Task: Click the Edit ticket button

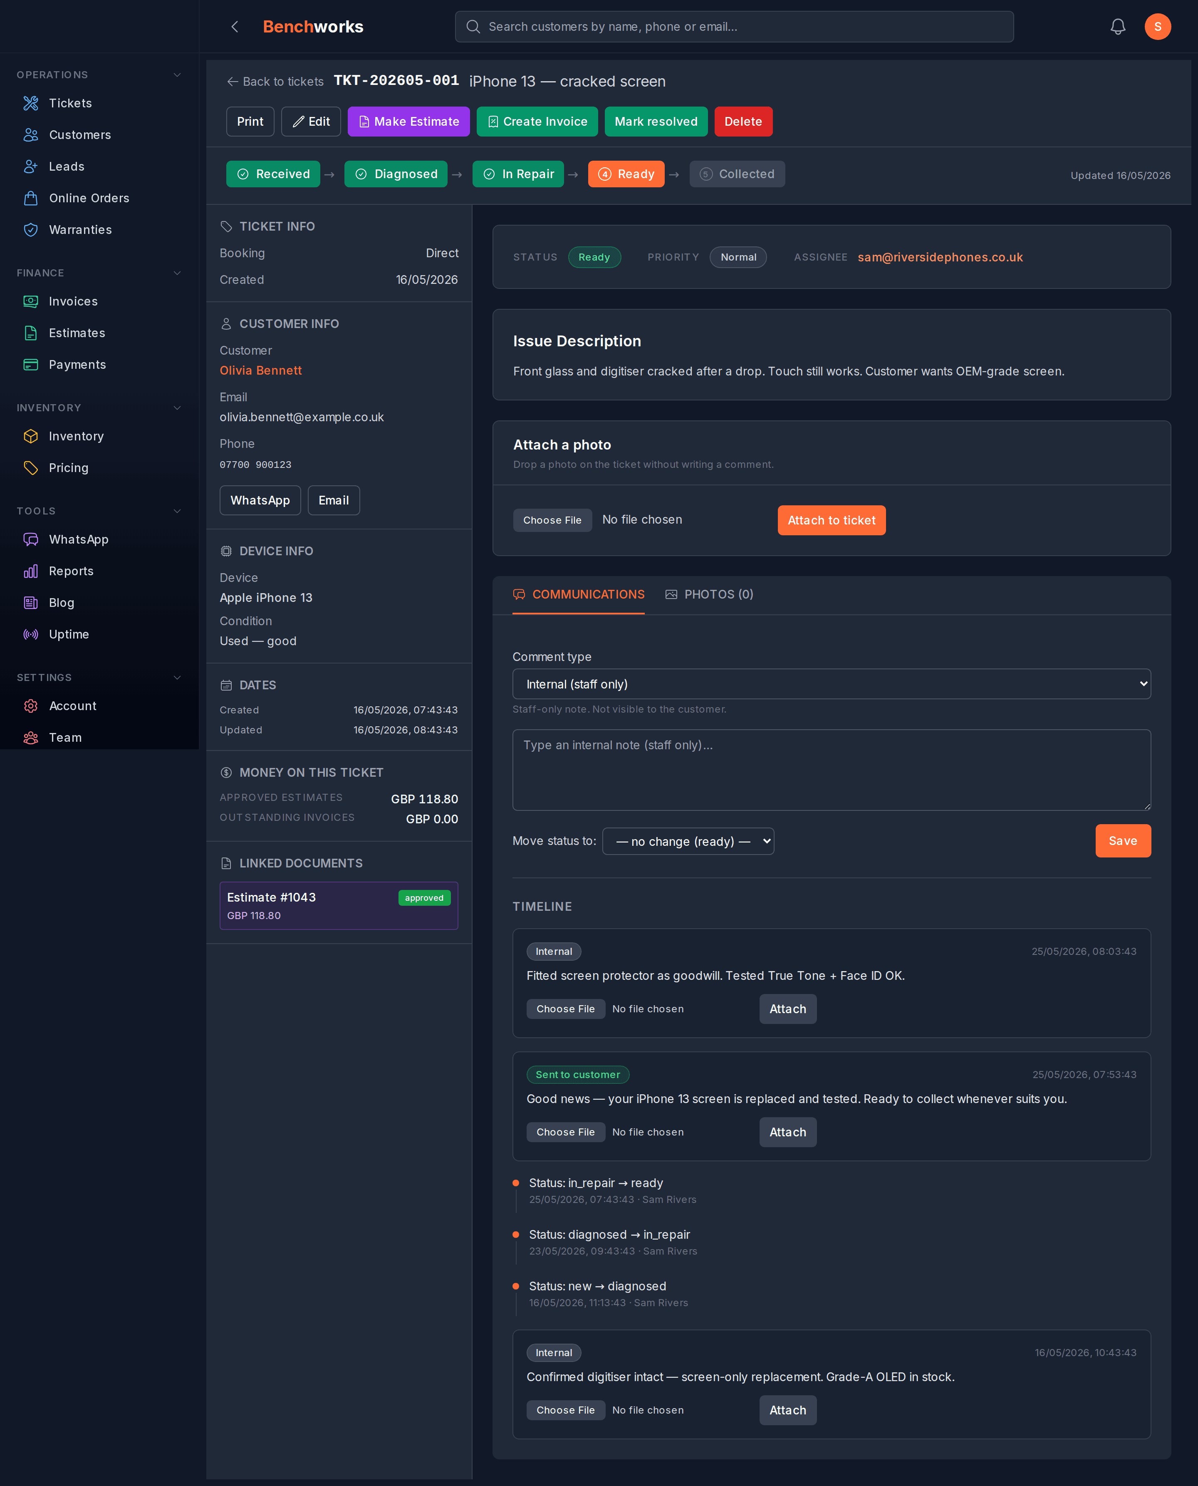Action: click(x=311, y=122)
